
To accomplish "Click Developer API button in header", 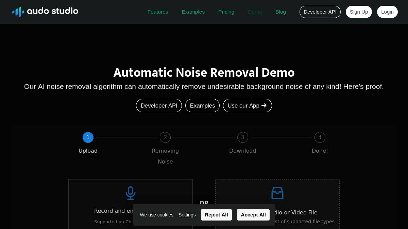I will 320,12.
